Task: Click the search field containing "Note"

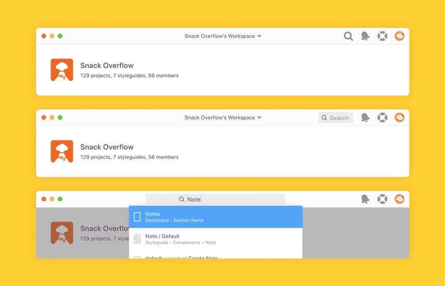Action: pyautogui.click(x=215, y=199)
